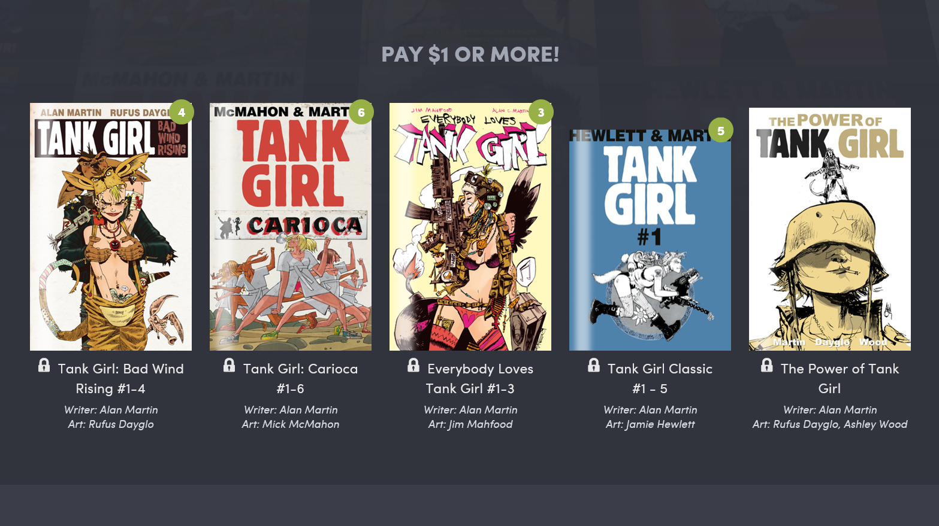Open the Tank Girl Carioca cover thumbnail

click(x=291, y=227)
